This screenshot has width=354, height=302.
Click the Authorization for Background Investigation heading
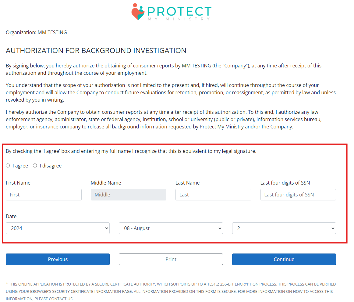coord(96,51)
